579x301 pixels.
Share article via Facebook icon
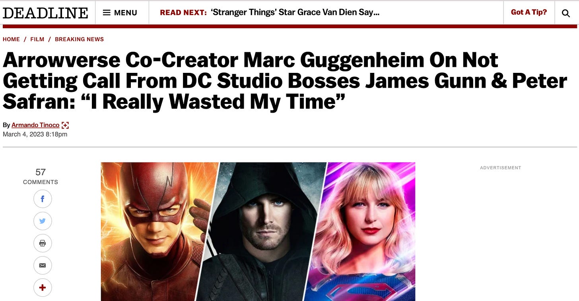[x=43, y=199]
